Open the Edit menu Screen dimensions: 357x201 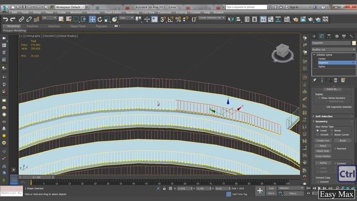[15, 12]
